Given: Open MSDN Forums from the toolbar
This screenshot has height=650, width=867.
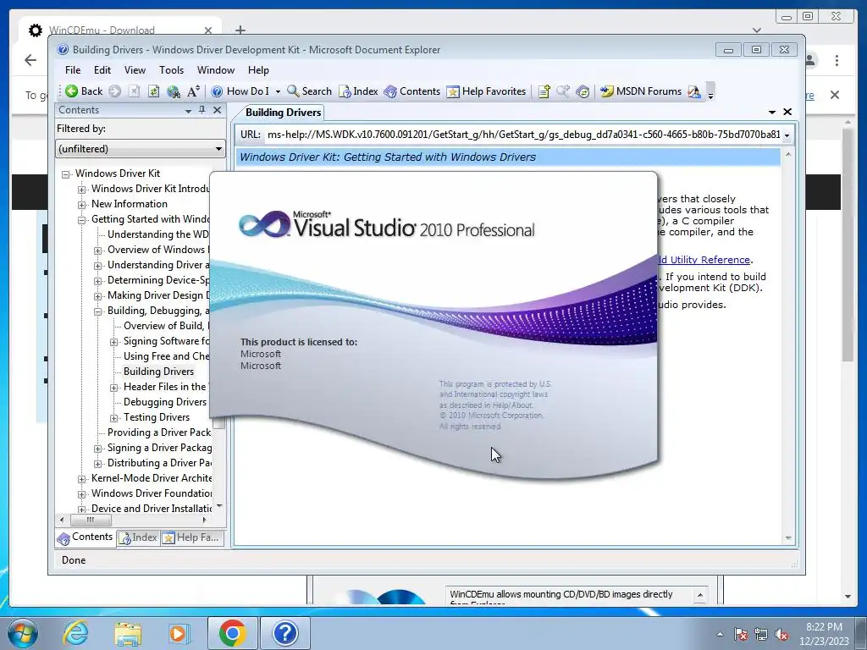Looking at the screenshot, I should [x=641, y=91].
